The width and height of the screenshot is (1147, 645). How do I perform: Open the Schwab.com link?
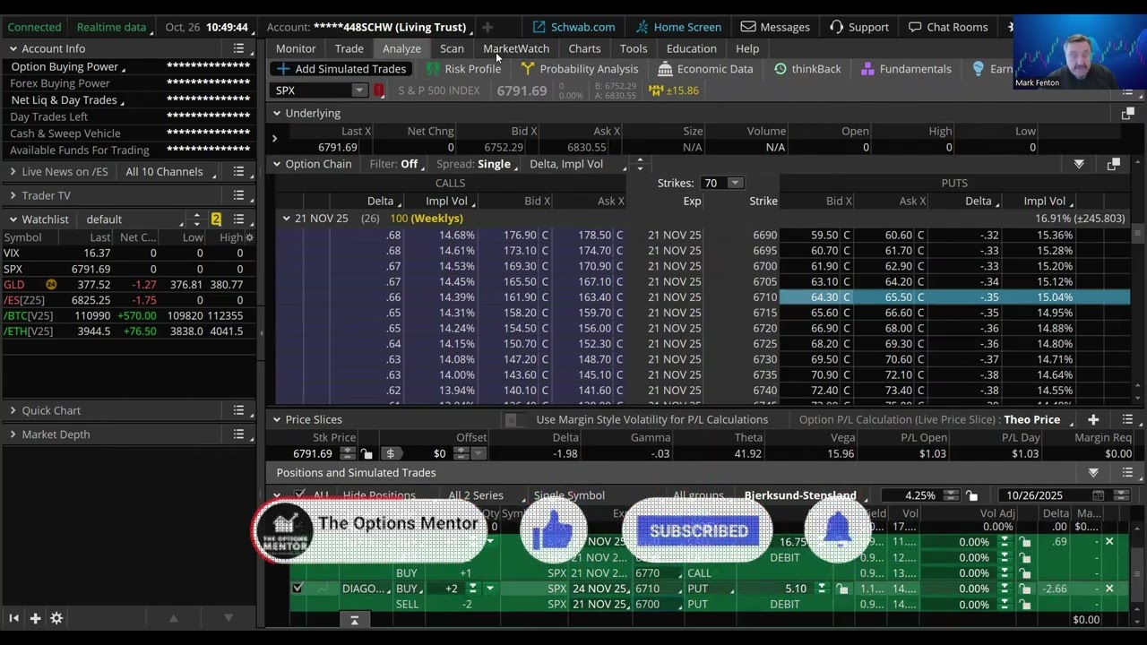pos(573,27)
